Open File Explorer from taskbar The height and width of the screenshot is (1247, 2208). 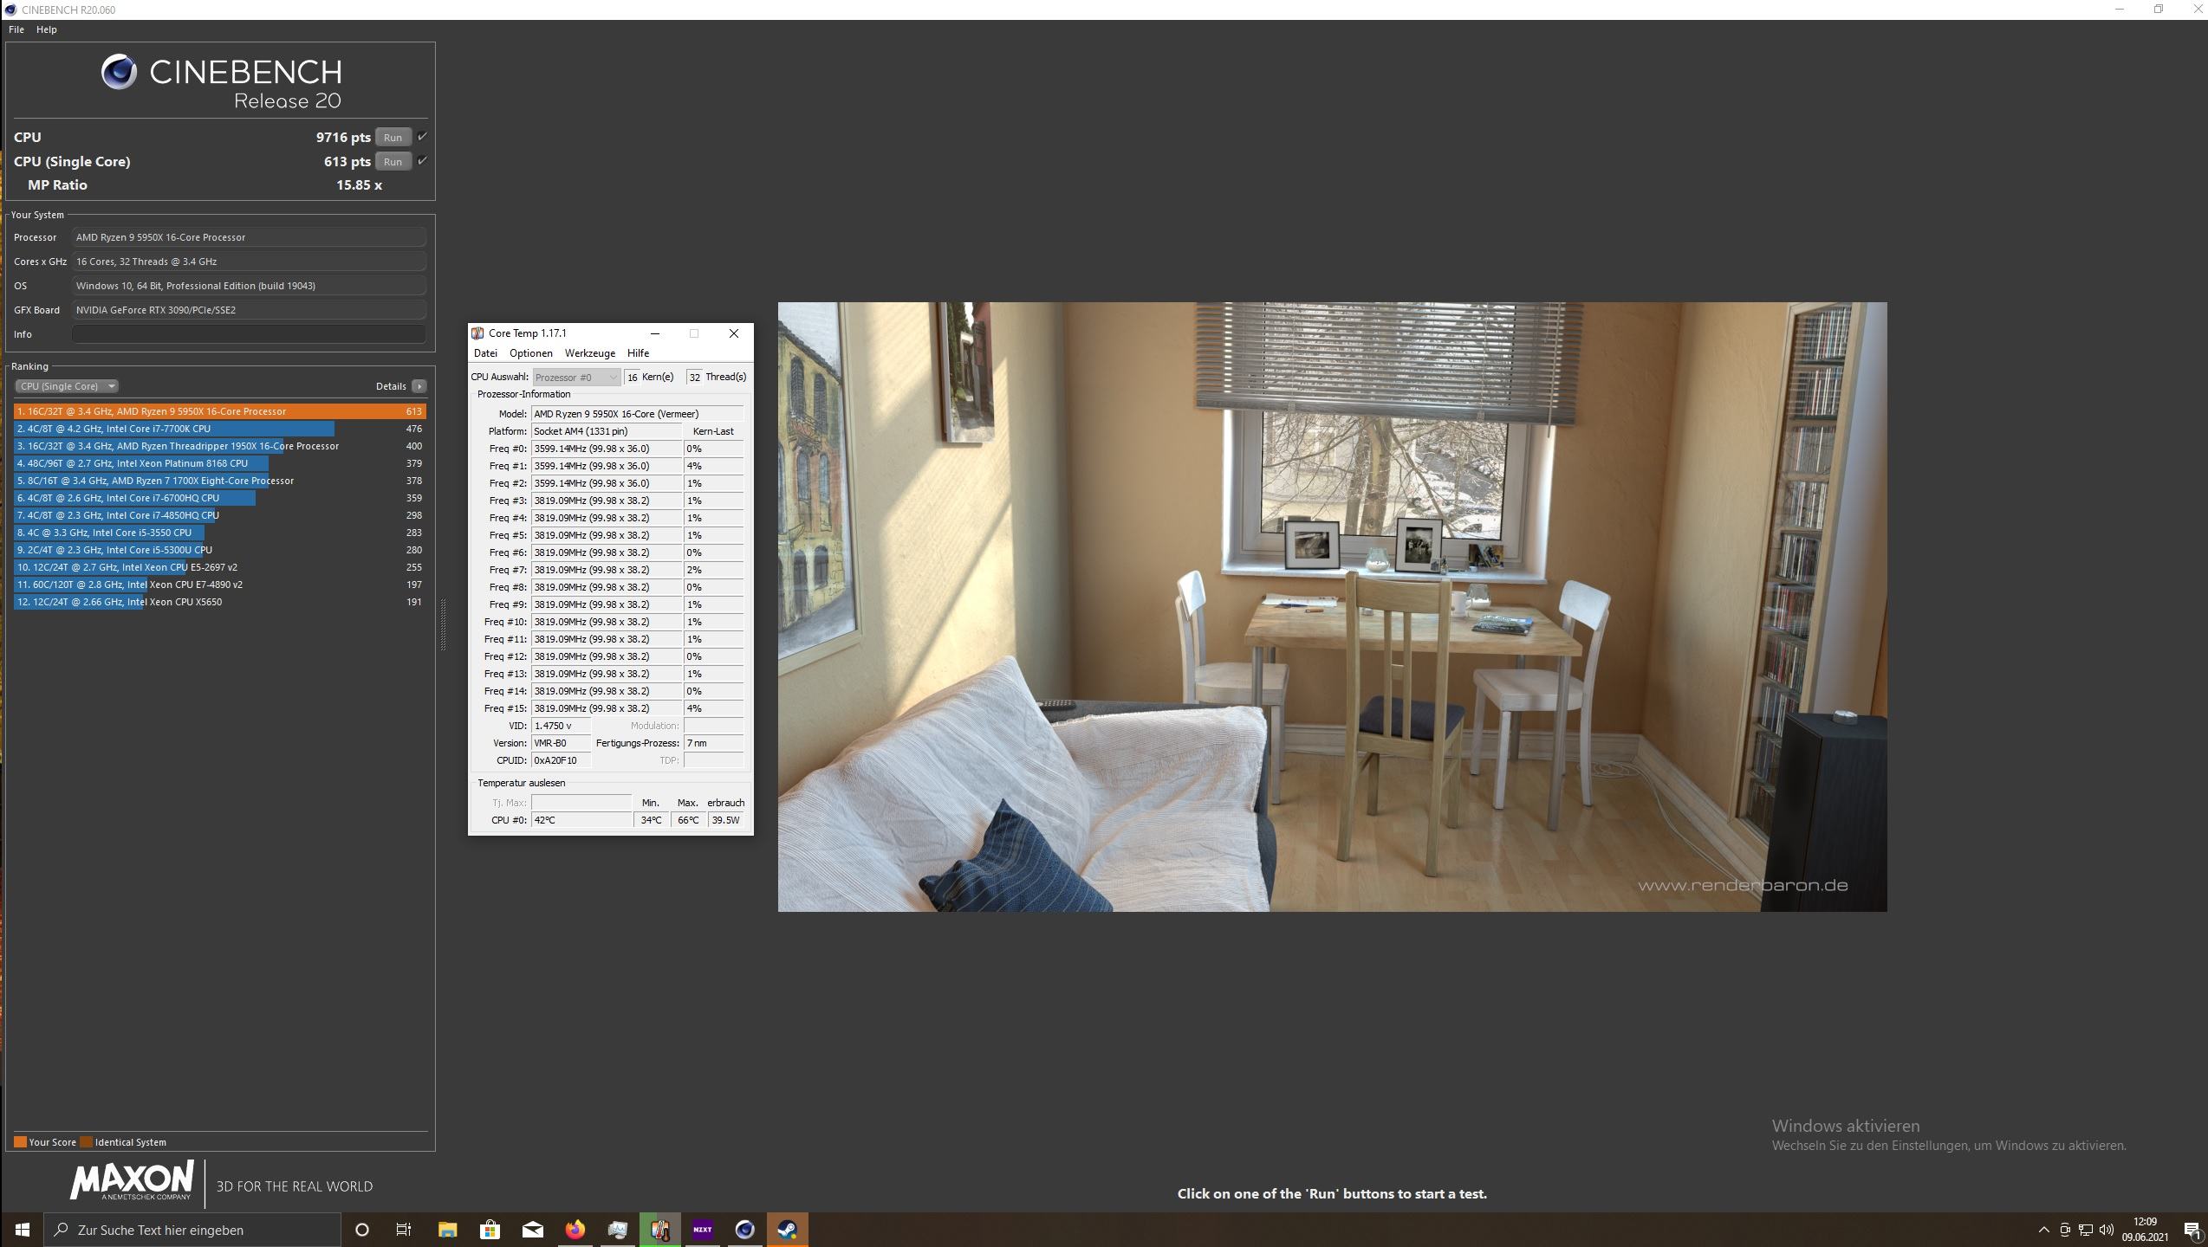coord(447,1230)
